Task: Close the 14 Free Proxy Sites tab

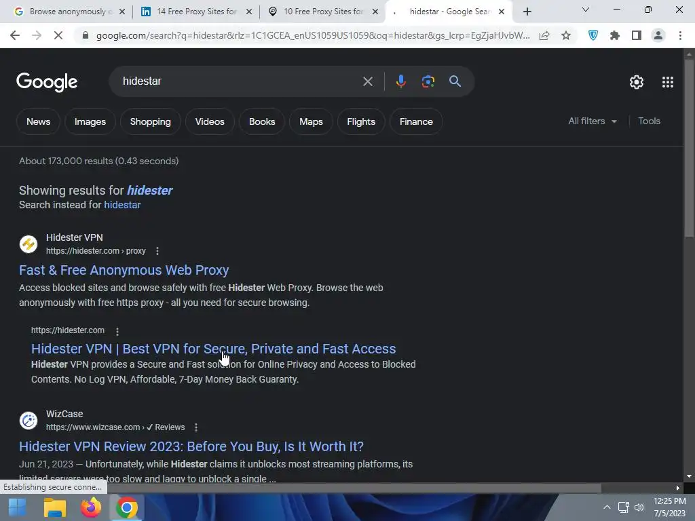Action: [249, 12]
